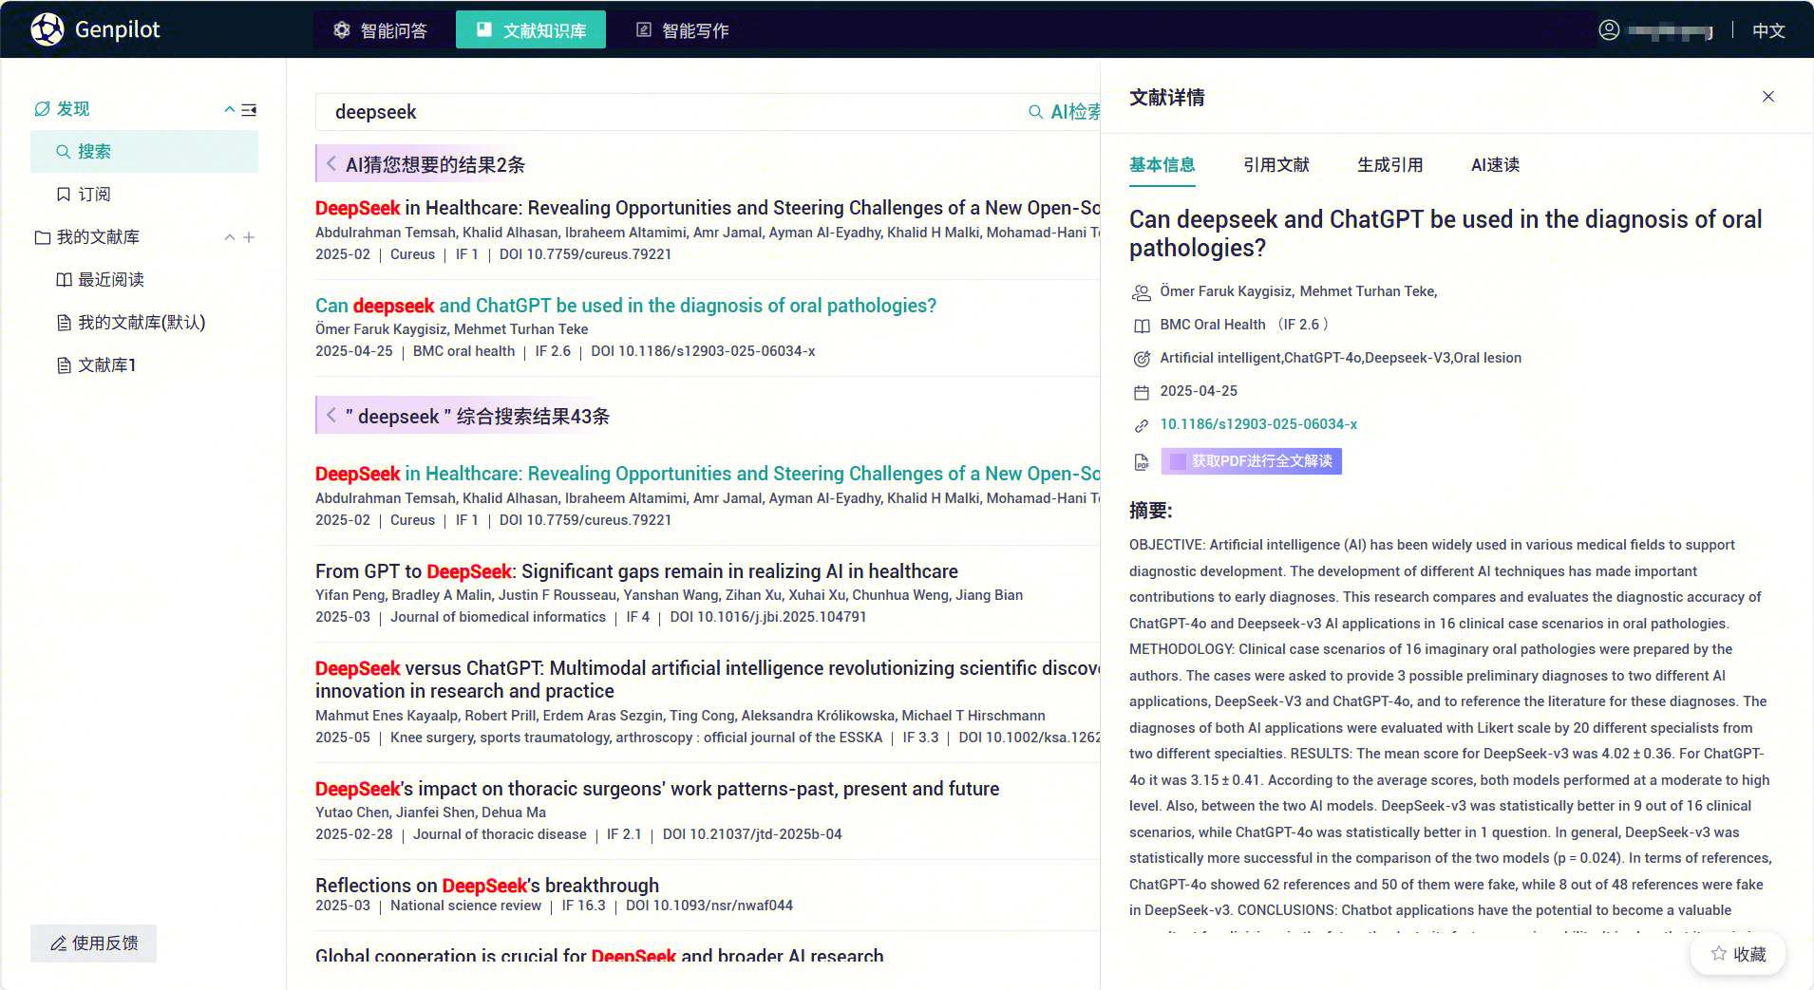
Task: Click the 收藏 star button
Action: [1738, 954]
